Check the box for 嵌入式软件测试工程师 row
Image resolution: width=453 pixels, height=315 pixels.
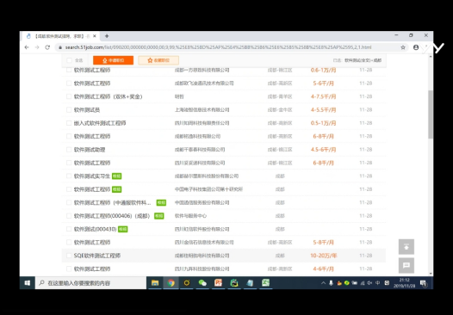[69, 123]
